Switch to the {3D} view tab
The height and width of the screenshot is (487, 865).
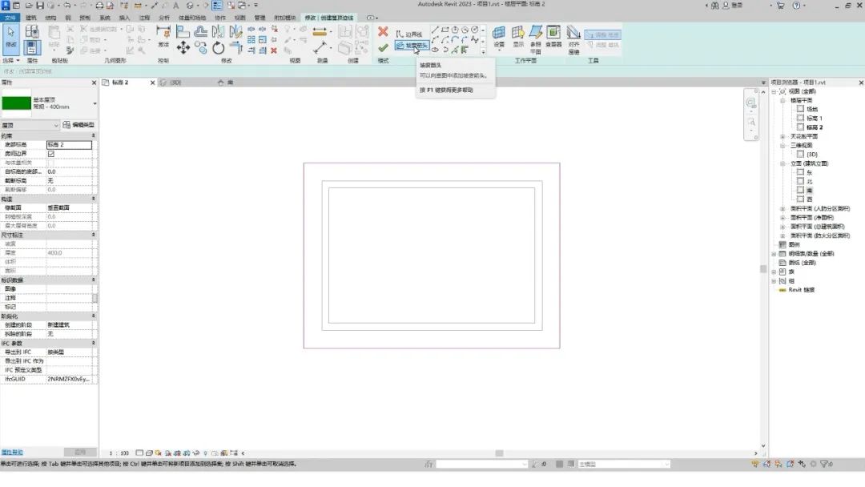click(171, 83)
